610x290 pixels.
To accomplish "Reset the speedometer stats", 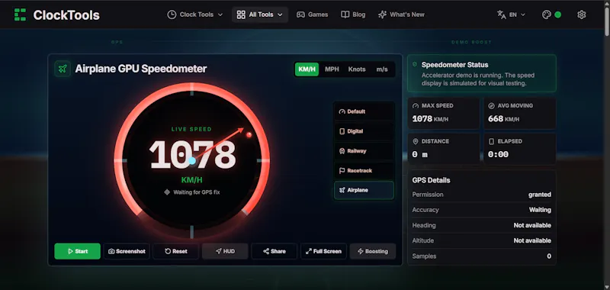I will 176,251.
